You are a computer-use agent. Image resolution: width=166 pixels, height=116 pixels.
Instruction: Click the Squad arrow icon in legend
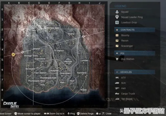(x=117, y=12)
